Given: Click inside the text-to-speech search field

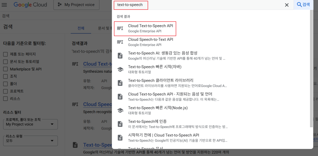Looking at the screenshot, I should (199, 5).
